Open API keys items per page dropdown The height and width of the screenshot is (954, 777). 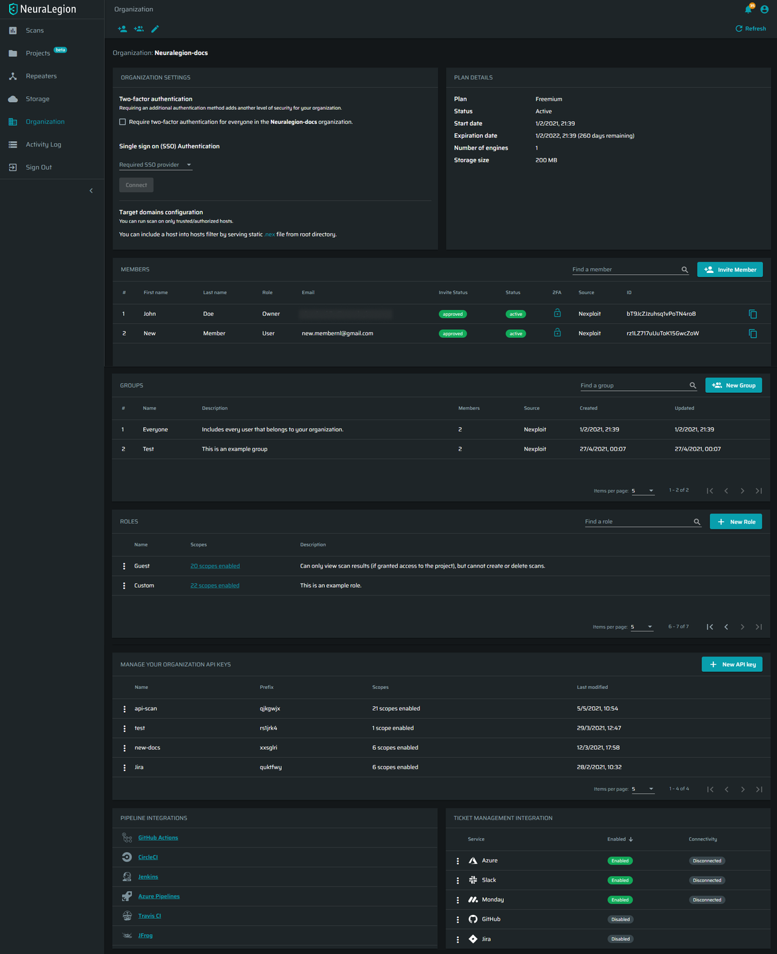[x=642, y=789]
